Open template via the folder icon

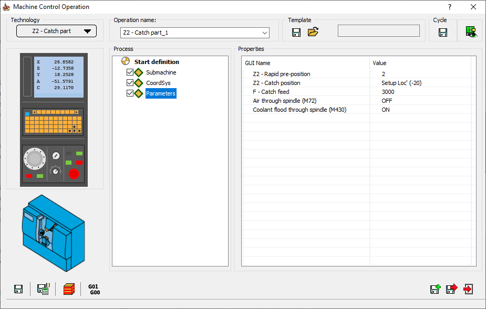(313, 33)
